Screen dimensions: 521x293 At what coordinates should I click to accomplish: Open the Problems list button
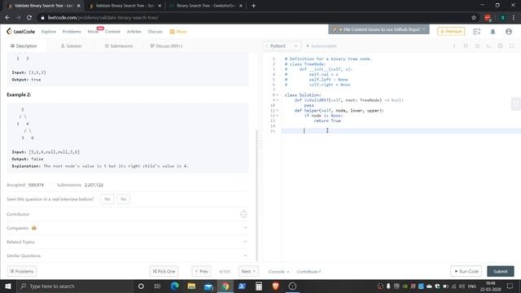pyautogui.click(x=22, y=271)
